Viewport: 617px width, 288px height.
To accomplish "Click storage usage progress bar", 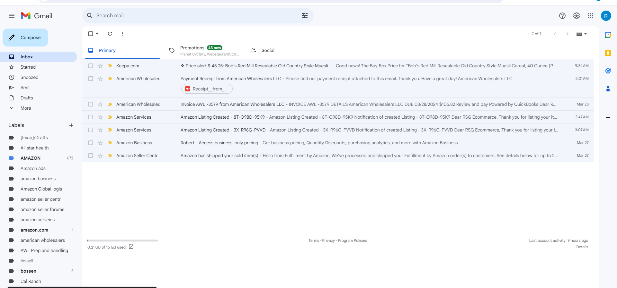I will (x=123, y=241).
